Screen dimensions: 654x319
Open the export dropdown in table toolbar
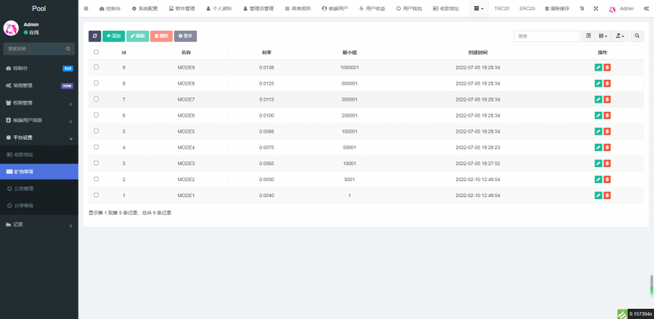click(620, 36)
